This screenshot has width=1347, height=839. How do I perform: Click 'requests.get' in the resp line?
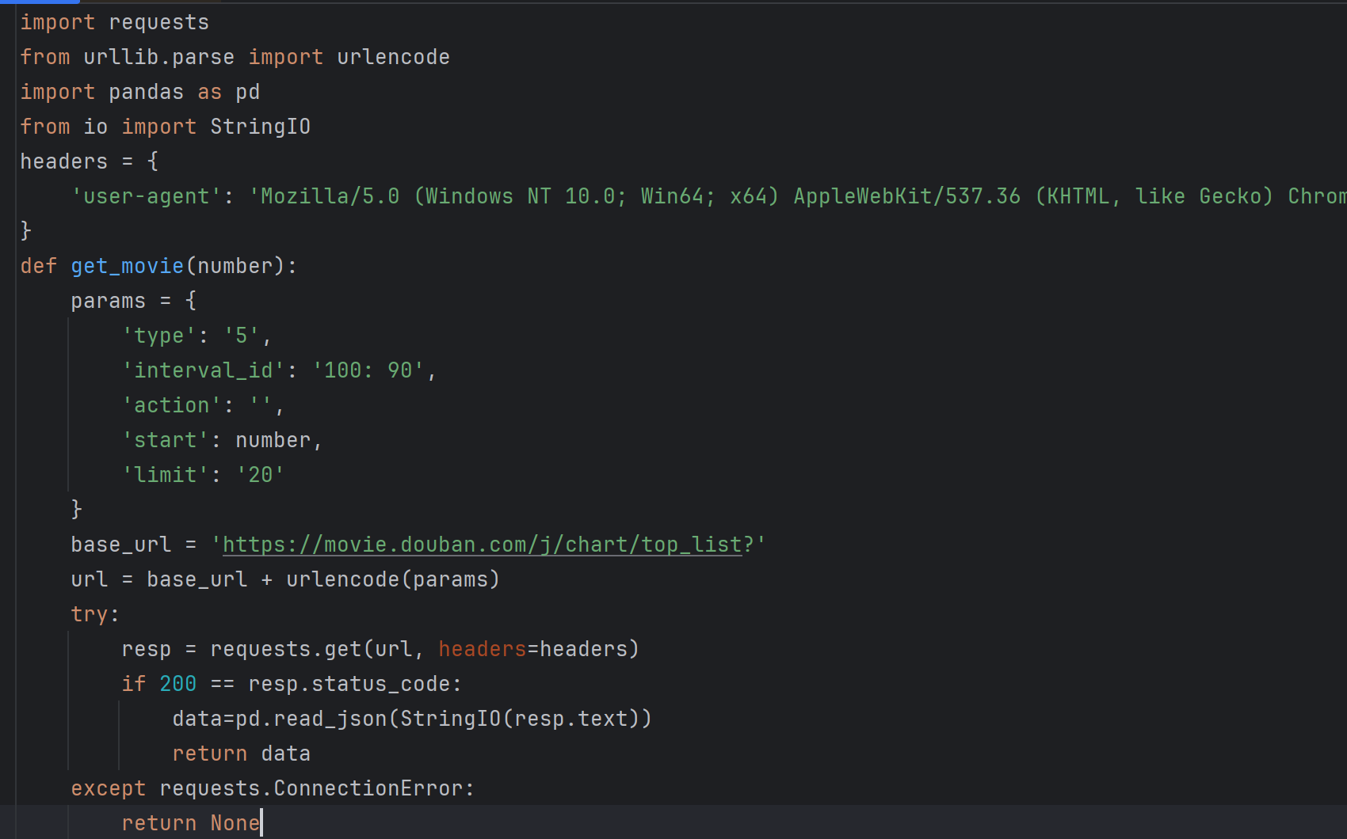click(x=286, y=649)
